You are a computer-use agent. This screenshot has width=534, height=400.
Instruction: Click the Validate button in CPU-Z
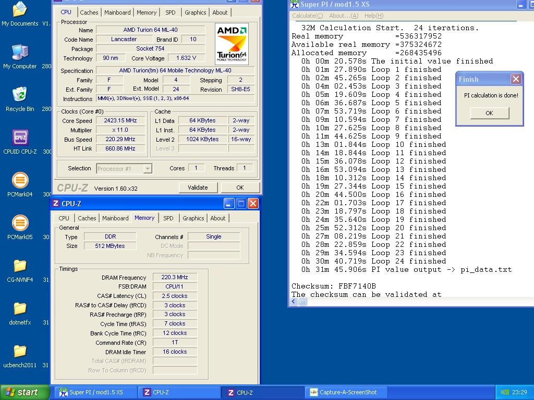198,187
